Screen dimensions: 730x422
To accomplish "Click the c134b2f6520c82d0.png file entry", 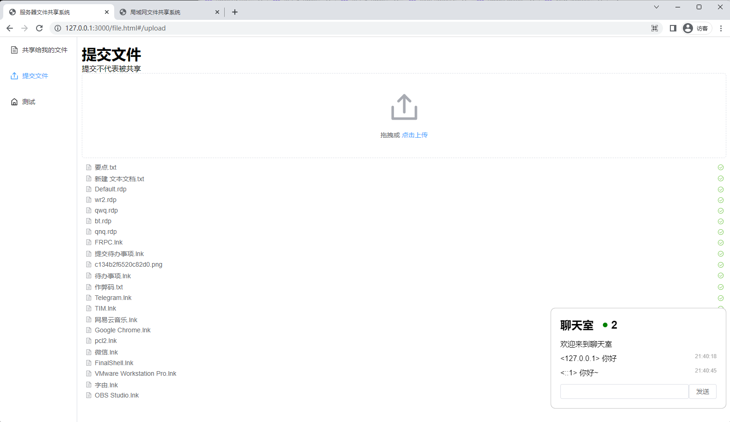I will click(x=129, y=265).
